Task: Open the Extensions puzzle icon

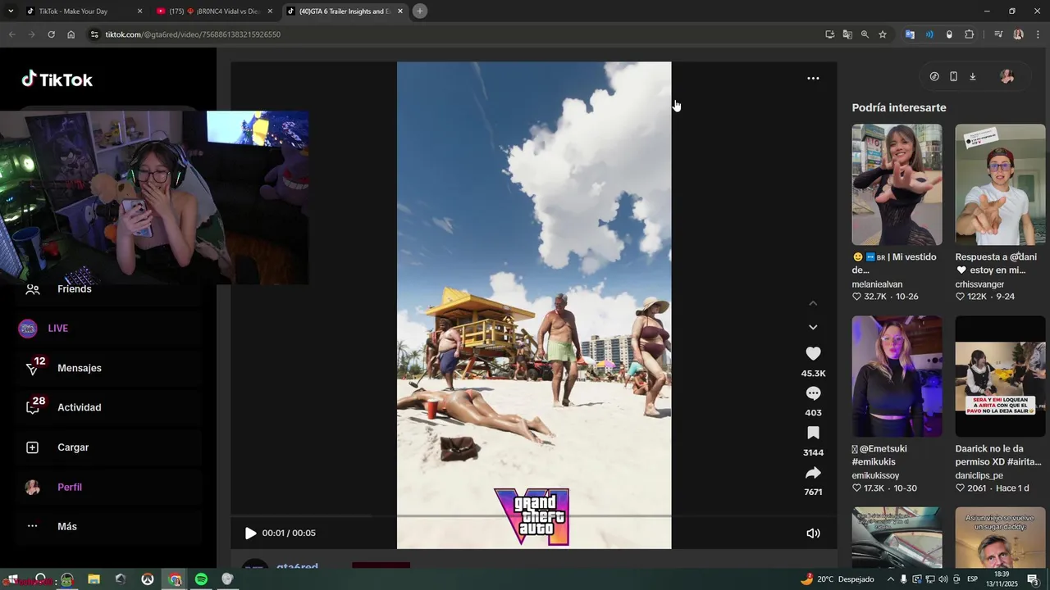Action: point(969,34)
